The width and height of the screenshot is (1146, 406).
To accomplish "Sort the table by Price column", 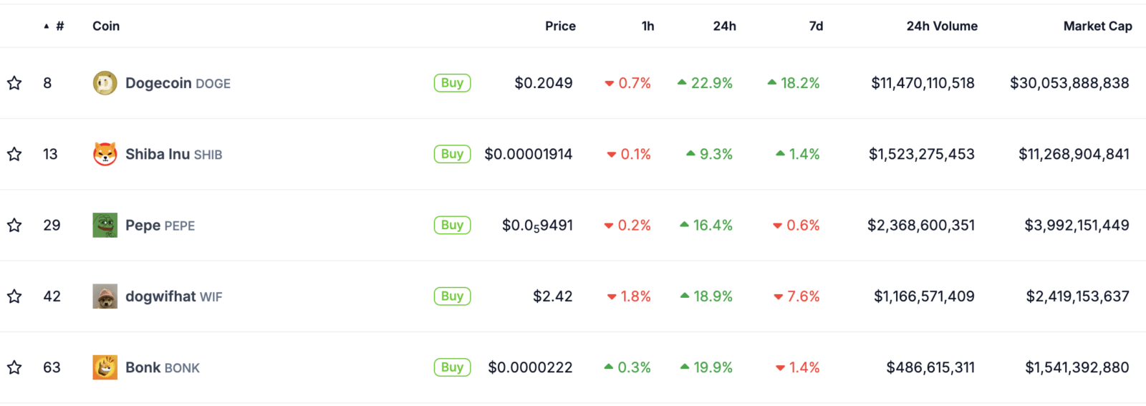I will [560, 26].
